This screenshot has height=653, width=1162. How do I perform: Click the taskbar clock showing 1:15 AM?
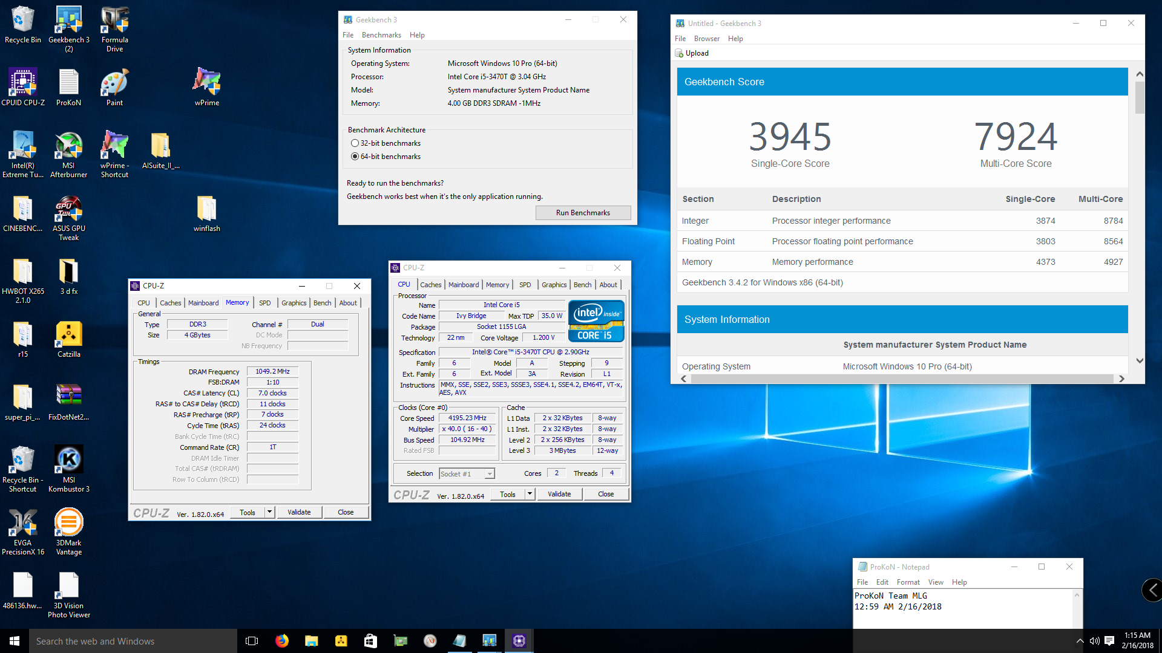[1137, 641]
